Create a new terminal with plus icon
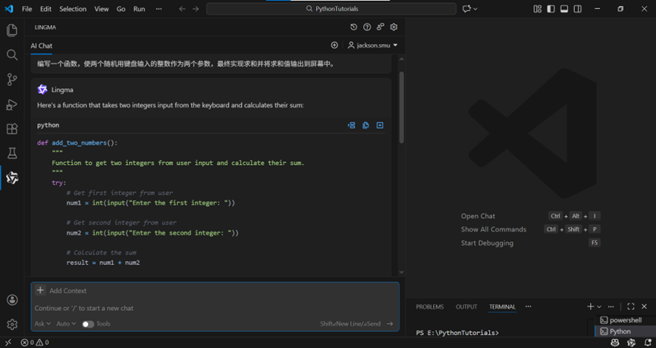Screen dimensions: 656x348 590,306
